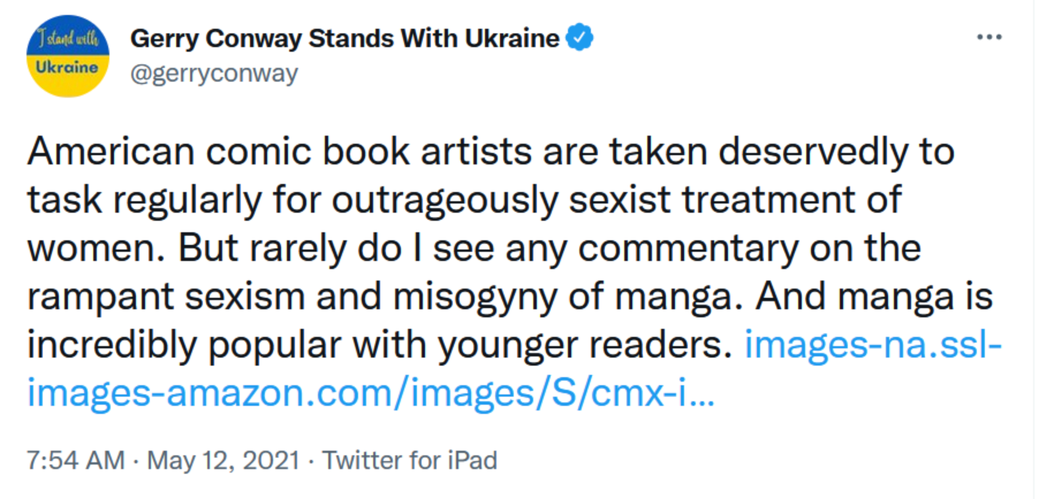Screen dimensions: 1039x499
Task: Click the Twitter for iPad source label
Action: coord(409,460)
